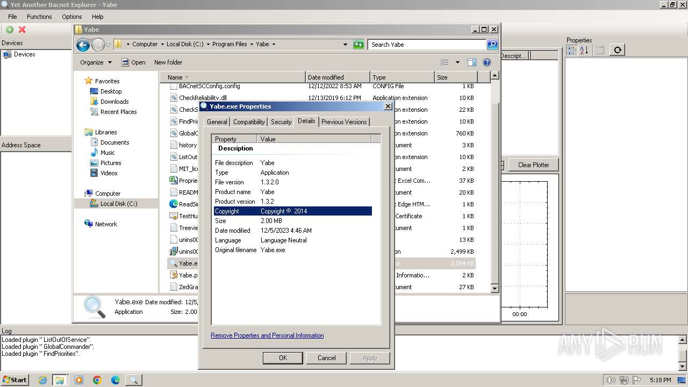Expand the Yabe breadcrumb arrow
This screenshot has width=688, height=387.
point(274,45)
